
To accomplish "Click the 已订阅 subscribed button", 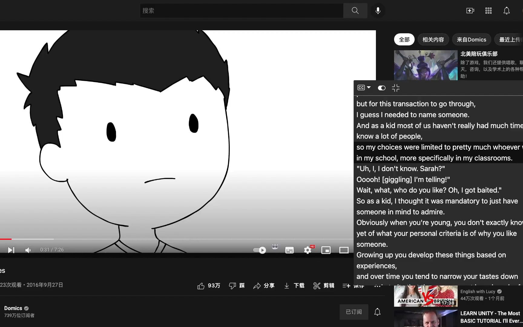I will pos(354,312).
